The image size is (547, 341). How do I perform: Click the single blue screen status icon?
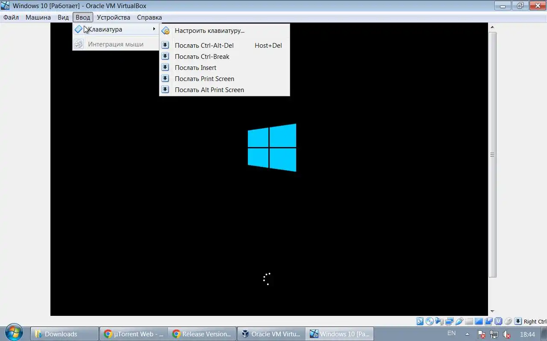tap(479, 322)
